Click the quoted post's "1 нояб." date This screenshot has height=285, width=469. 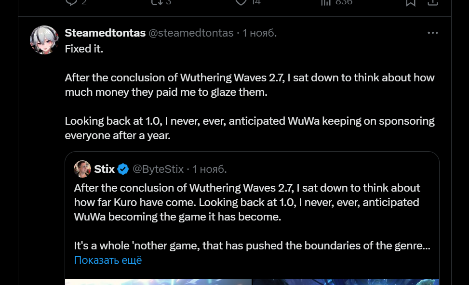210,169
